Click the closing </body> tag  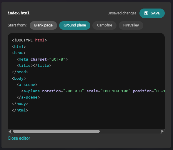pyautogui.click(x=20, y=104)
